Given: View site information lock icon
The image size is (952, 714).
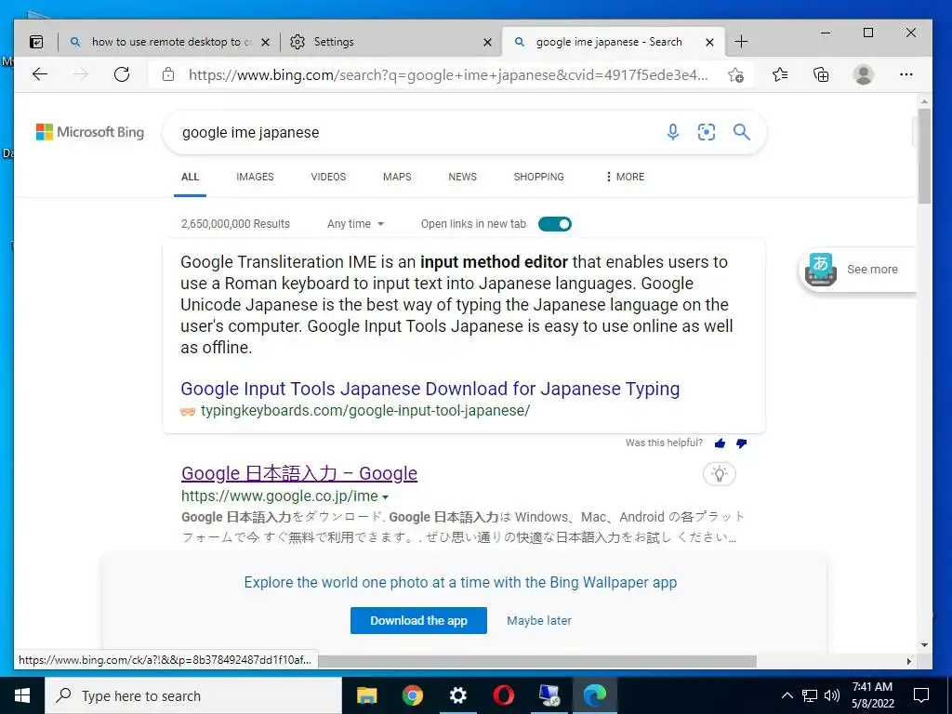Looking at the screenshot, I should pos(168,74).
